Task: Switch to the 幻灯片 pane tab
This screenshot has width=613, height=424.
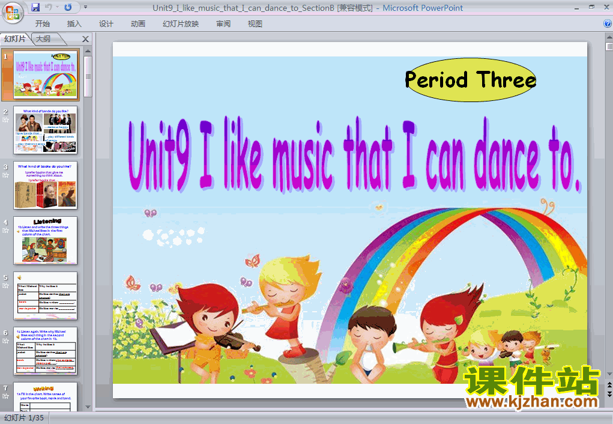Action: click(x=15, y=38)
